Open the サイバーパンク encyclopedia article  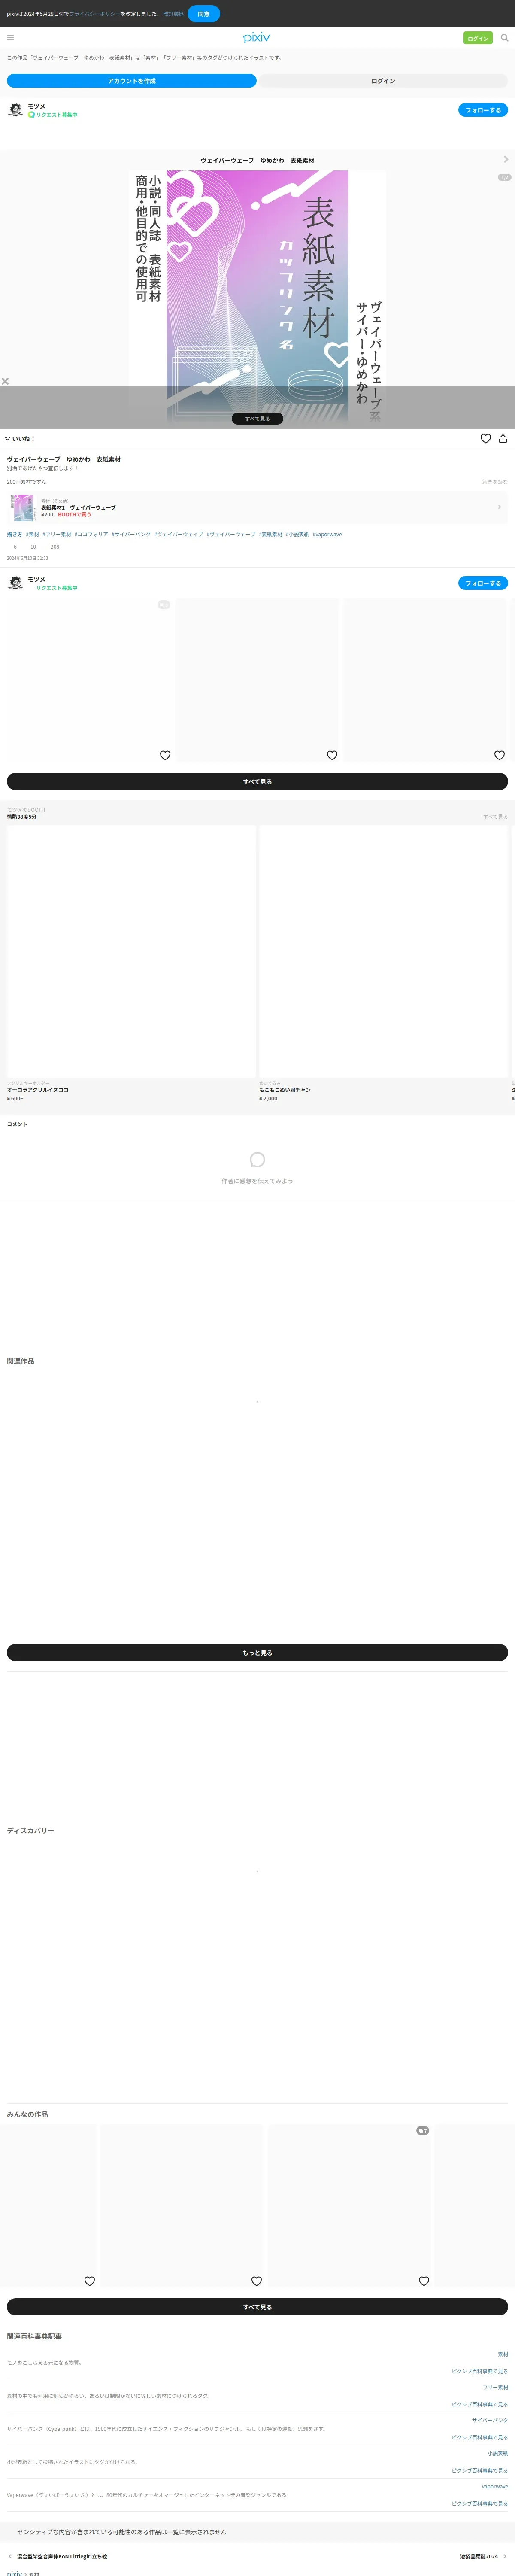[490, 2420]
